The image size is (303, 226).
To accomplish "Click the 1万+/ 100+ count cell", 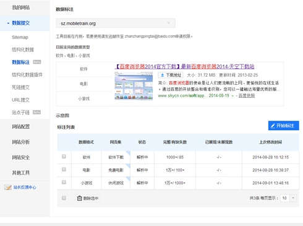I will [175, 170].
